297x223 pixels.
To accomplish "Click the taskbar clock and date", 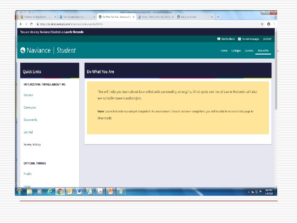I will coord(269,192).
